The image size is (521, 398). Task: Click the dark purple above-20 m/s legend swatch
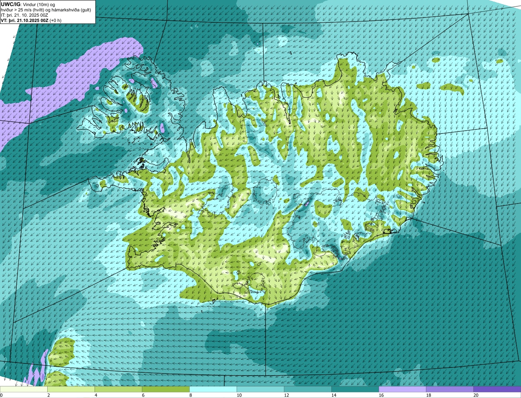497,389
